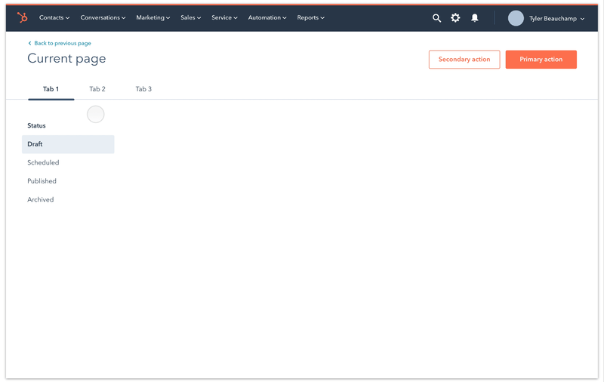604x382 pixels.
Task: View notifications bell icon
Action: [x=475, y=17]
